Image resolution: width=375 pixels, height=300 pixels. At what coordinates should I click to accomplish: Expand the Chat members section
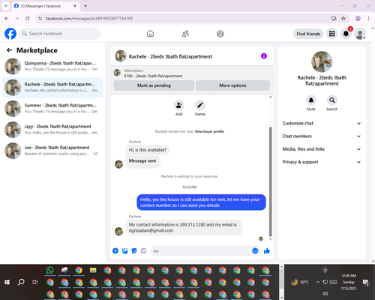(x=322, y=136)
